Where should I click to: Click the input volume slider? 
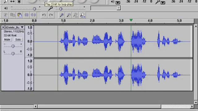tap(71, 9)
